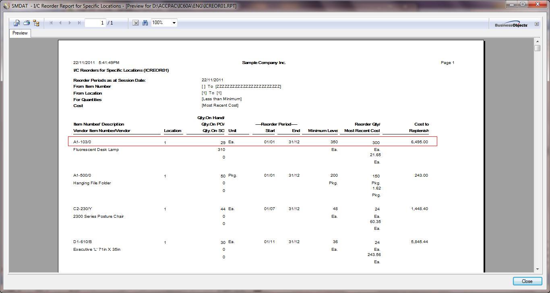Click Location column header
550x293 pixels.
172,131
